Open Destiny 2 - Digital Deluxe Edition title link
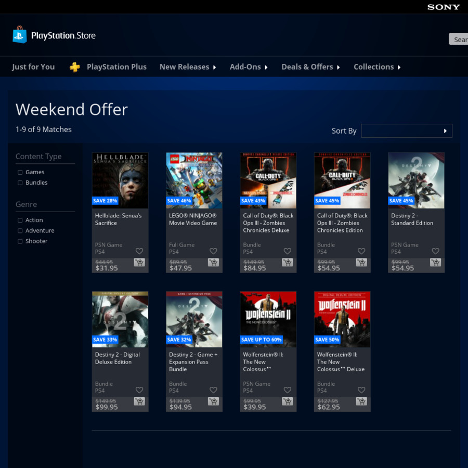 tap(118, 358)
